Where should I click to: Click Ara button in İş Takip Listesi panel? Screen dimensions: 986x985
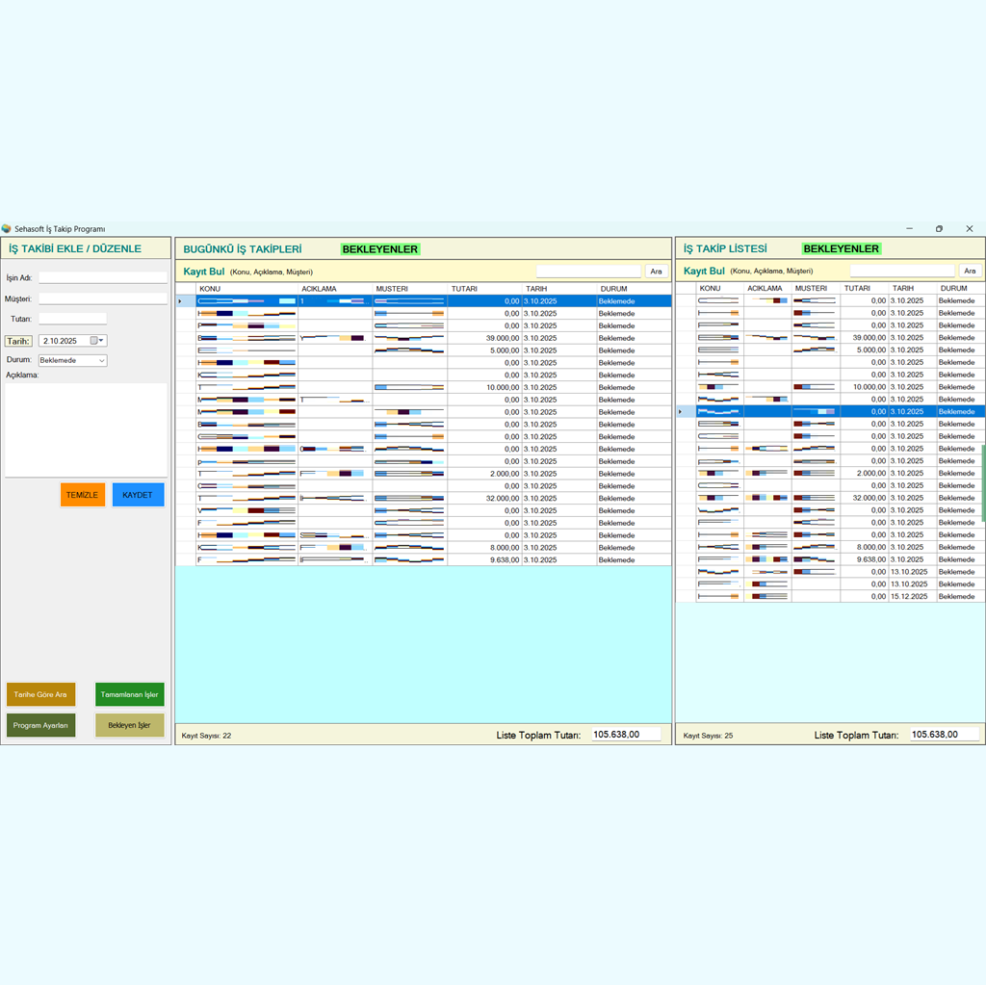click(970, 272)
